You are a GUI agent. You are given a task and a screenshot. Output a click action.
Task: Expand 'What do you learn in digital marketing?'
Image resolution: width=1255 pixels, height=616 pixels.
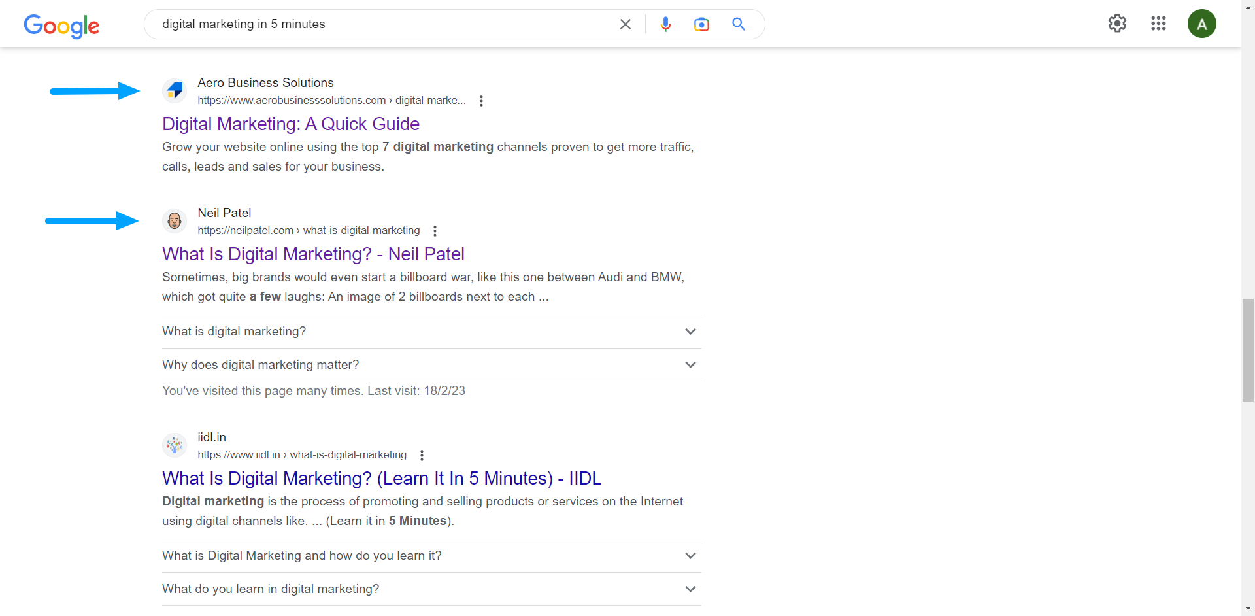tap(431, 589)
